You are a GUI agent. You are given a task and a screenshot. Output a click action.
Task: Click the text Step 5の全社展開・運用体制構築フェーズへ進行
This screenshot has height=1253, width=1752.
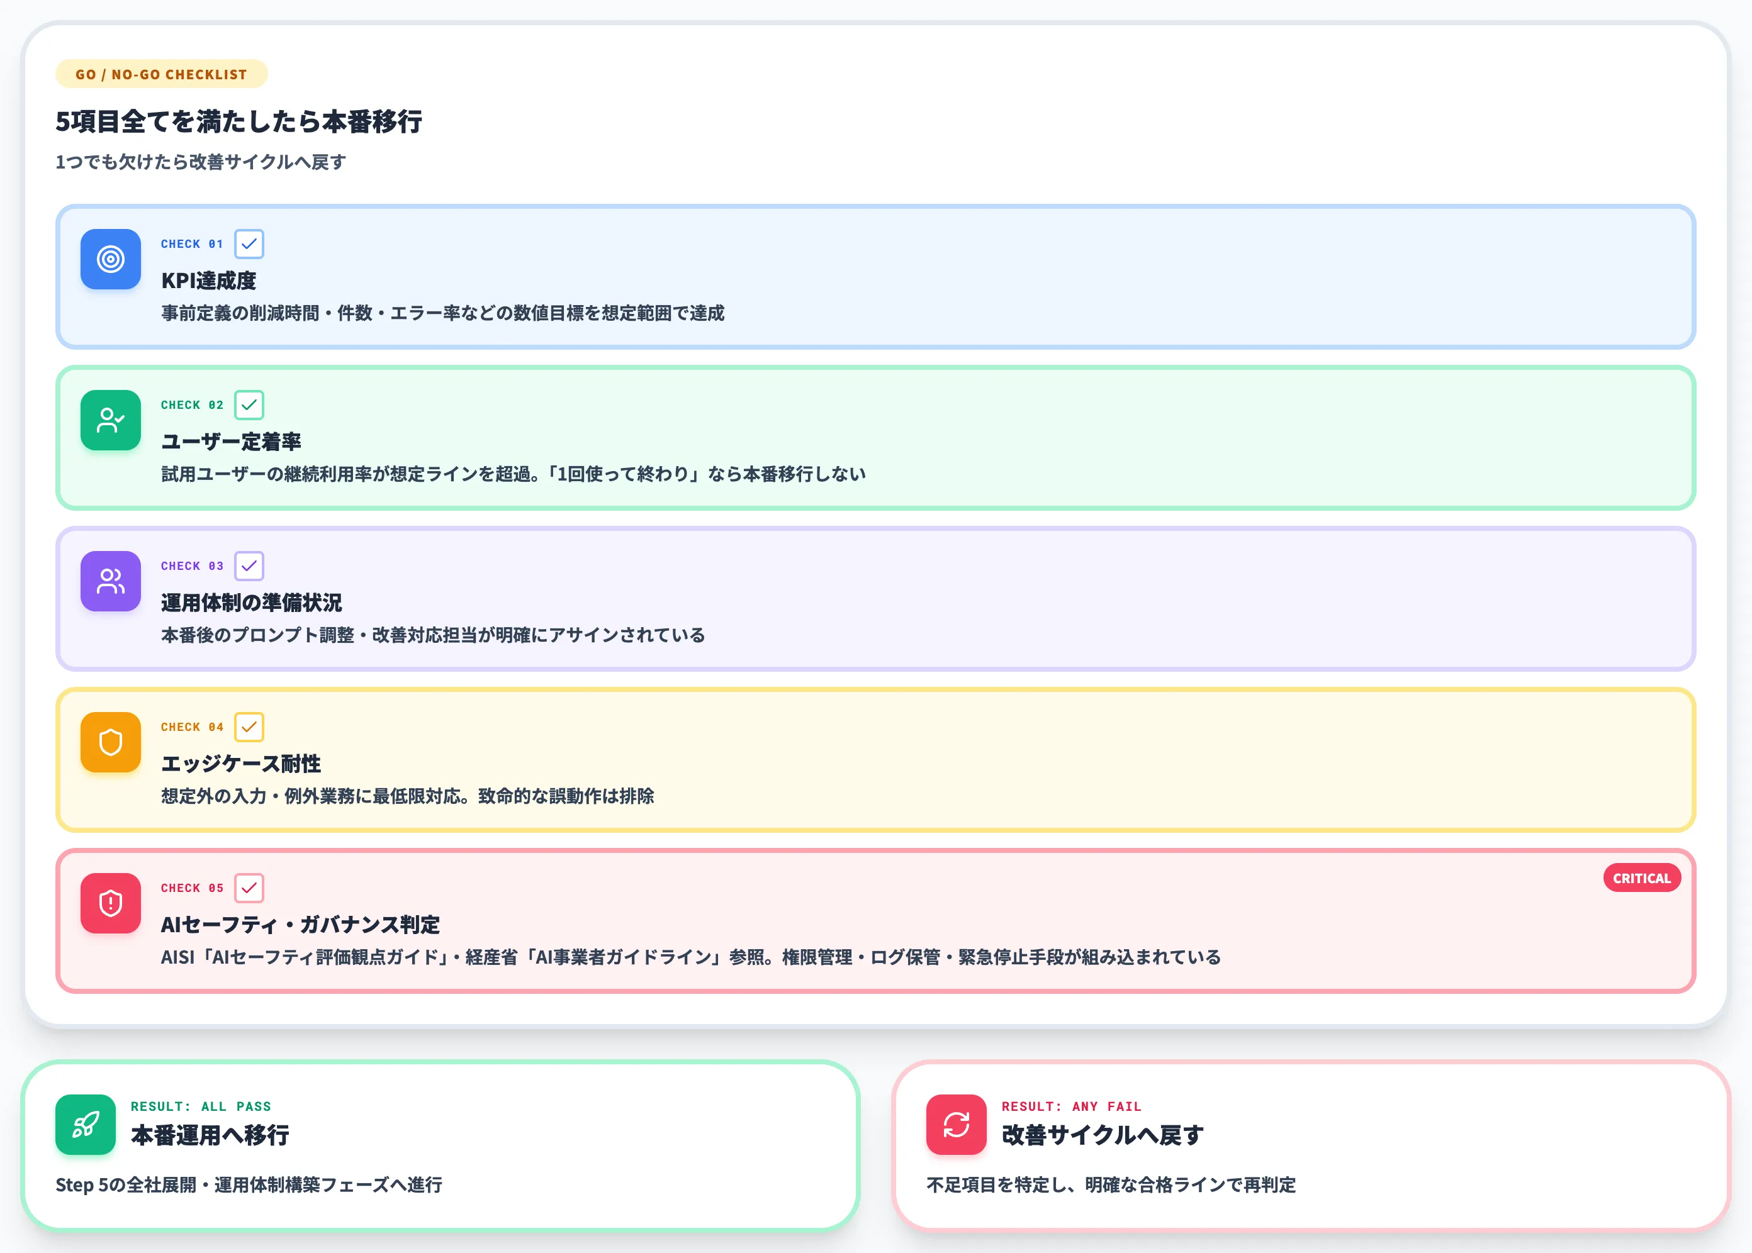click(x=249, y=1185)
